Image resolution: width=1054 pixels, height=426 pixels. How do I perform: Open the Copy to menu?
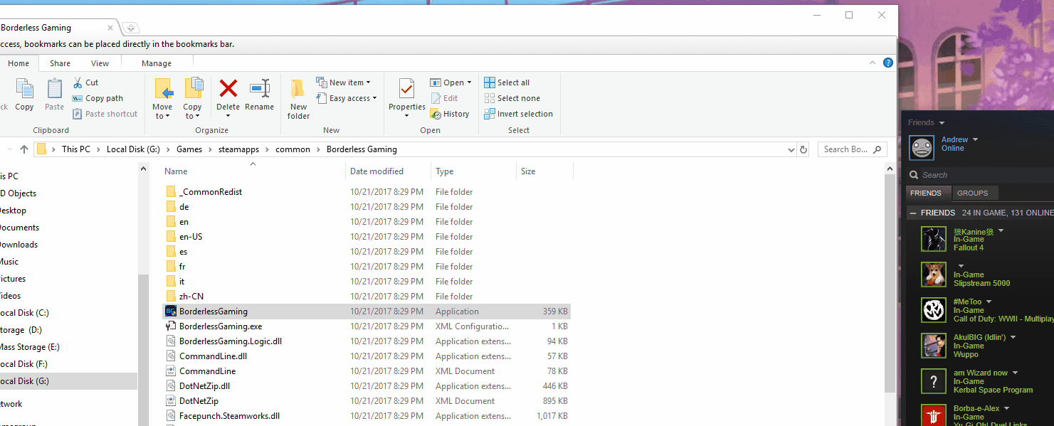(192, 98)
